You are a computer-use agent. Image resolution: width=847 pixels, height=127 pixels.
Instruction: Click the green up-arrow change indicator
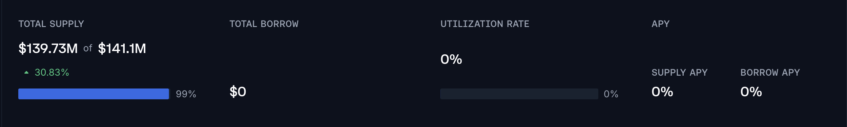pyautogui.click(x=26, y=72)
